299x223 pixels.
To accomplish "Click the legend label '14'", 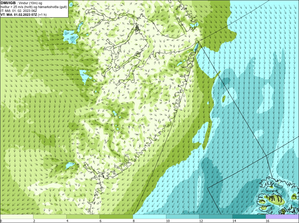I will click(234, 221).
